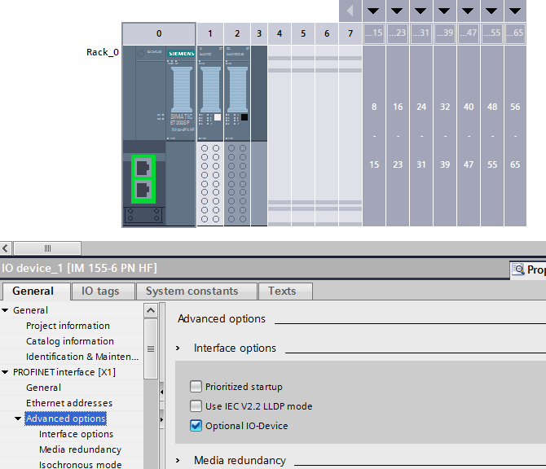The width and height of the screenshot is (546, 469).
Task: Expand the slot group ...23 arrow
Action: coord(398,11)
